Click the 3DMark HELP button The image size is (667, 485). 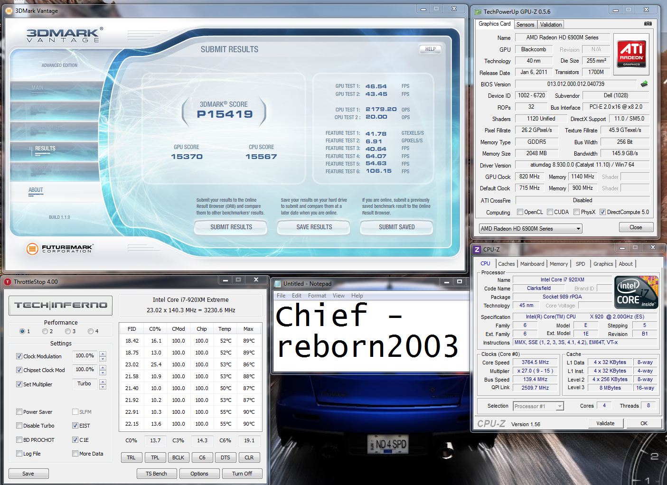tap(430, 49)
